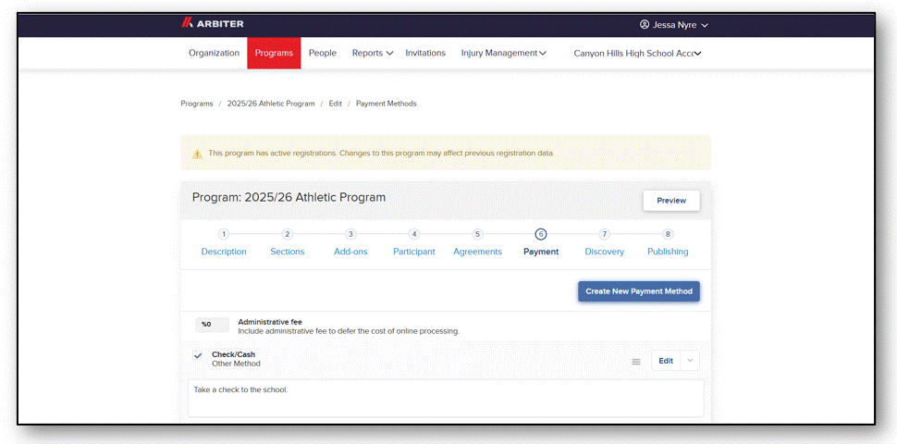897x444 pixels.
Task: Expand the Injury Management menu
Action: coord(503,53)
